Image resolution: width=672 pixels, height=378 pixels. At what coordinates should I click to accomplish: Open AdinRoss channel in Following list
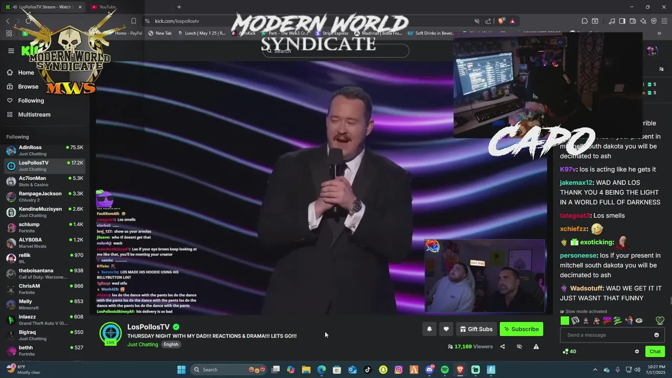(45, 151)
